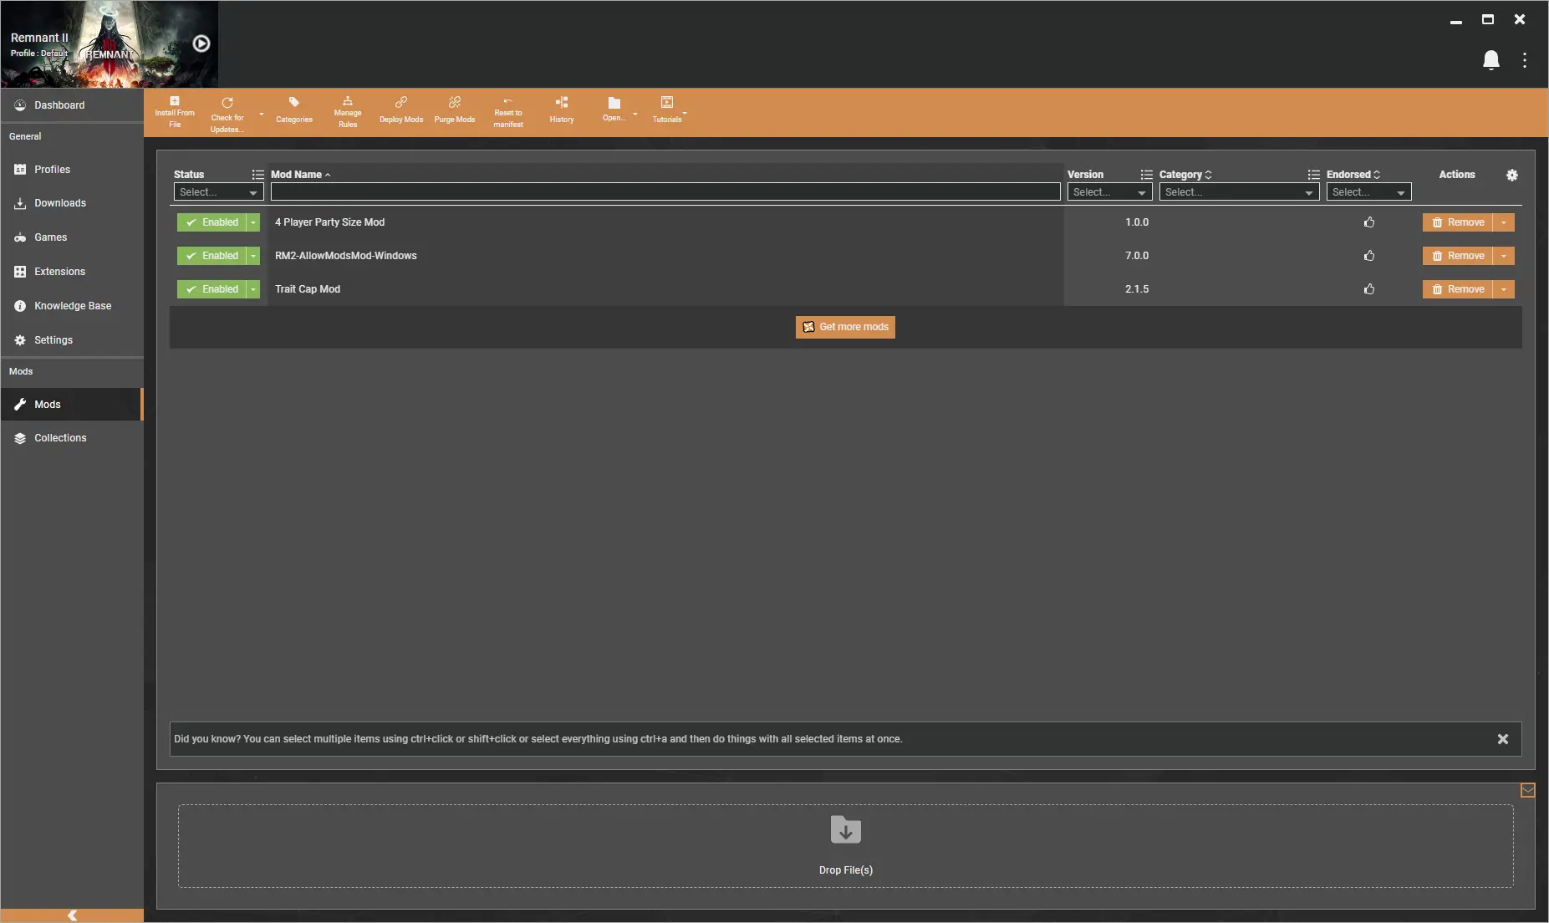Expand actions arrow for 4 Player Party Size Mod

(x=1504, y=222)
